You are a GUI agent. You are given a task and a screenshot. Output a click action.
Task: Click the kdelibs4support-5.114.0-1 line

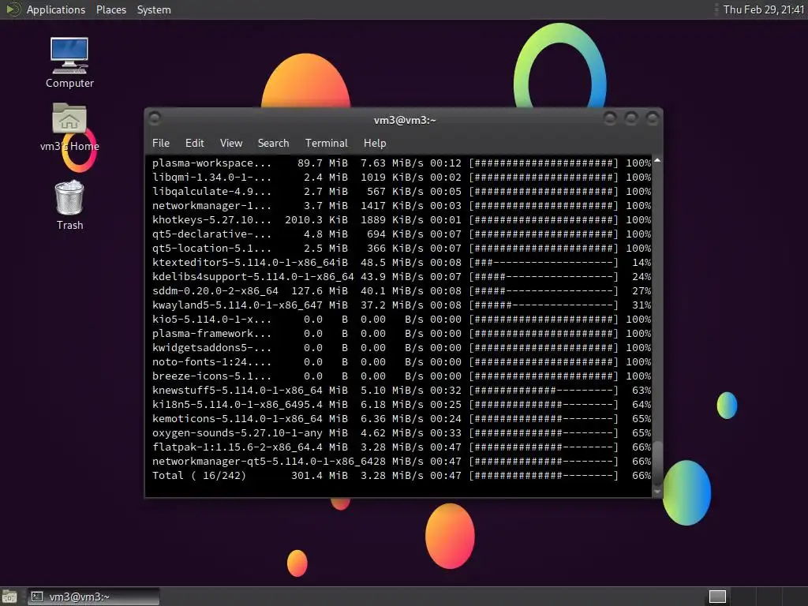point(402,277)
